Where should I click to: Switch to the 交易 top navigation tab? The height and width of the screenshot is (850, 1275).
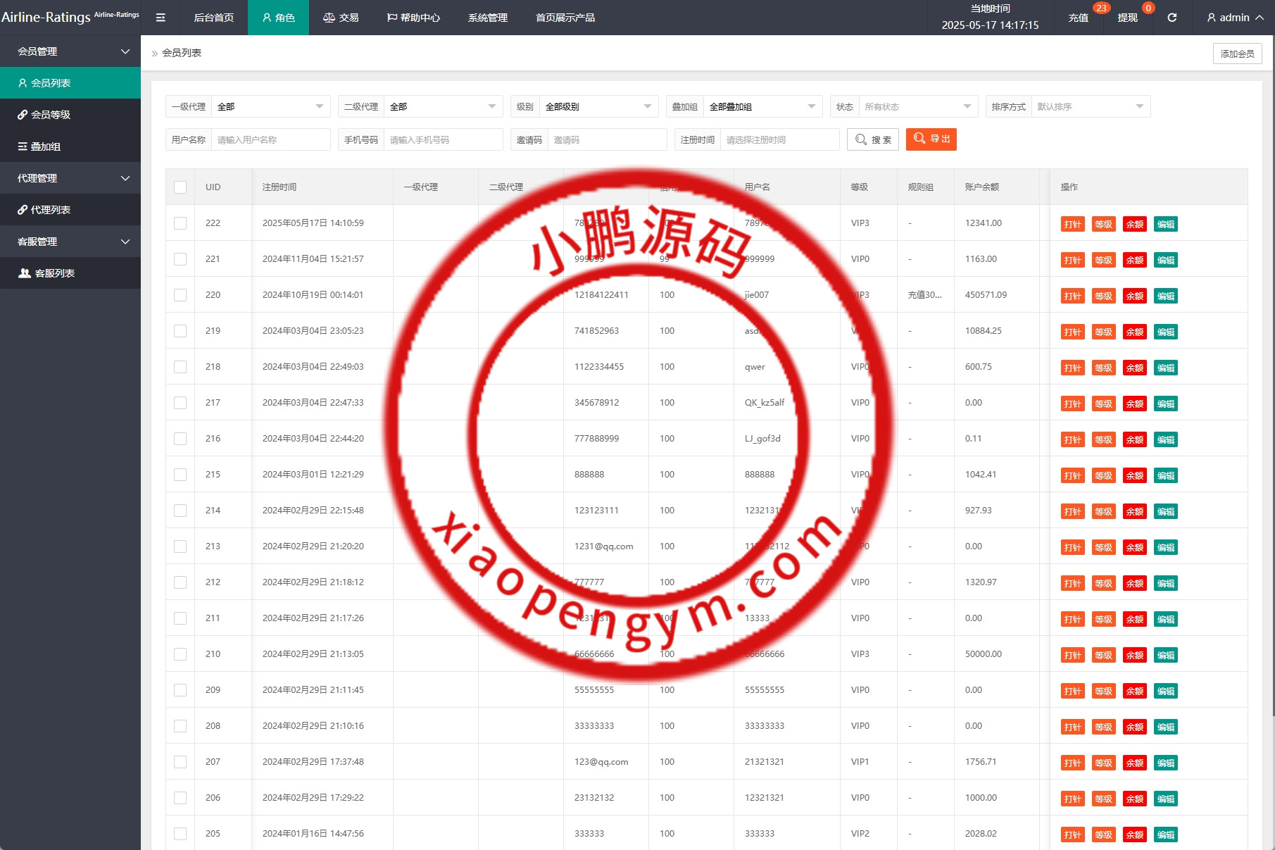coord(341,18)
